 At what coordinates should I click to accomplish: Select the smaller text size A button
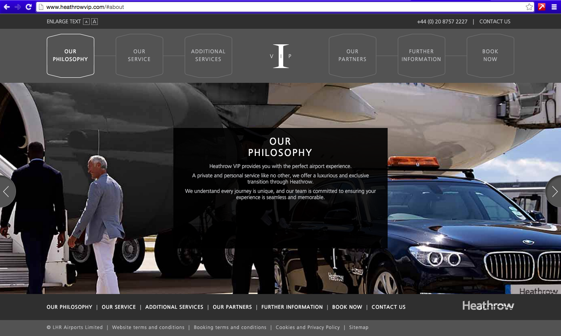[86, 22]
